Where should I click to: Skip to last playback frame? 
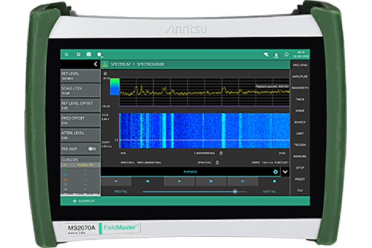click(x=242, y=181)
